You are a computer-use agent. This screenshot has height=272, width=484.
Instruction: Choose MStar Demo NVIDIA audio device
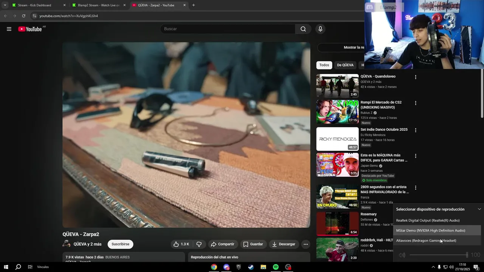point(437,230)
